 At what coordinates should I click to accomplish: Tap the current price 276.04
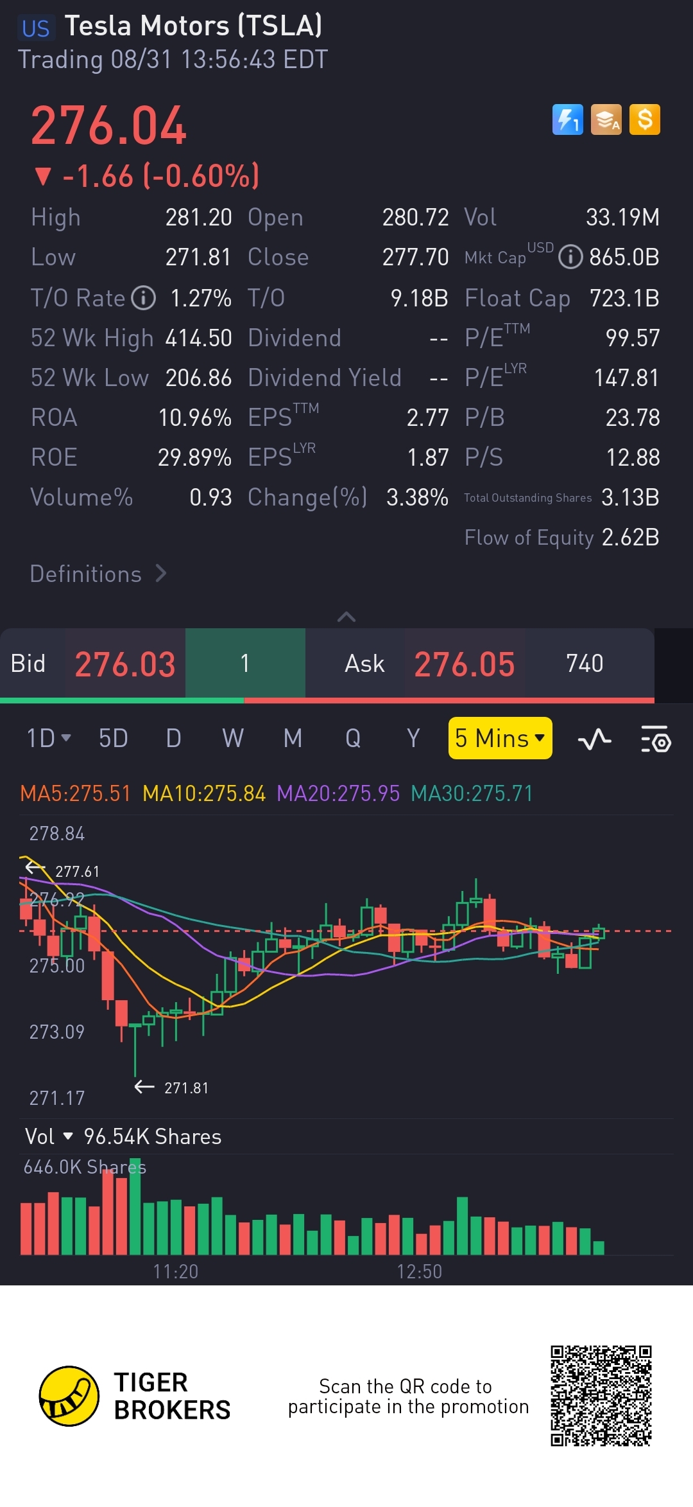pyautogui.click(x=108, y=126)
